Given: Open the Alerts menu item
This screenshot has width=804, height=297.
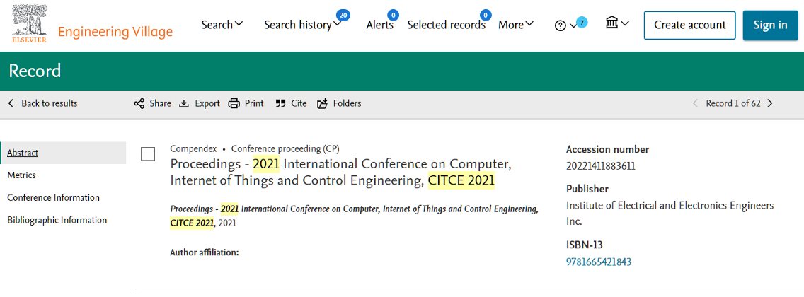Looking at the screenshot, I should [379, 25].
